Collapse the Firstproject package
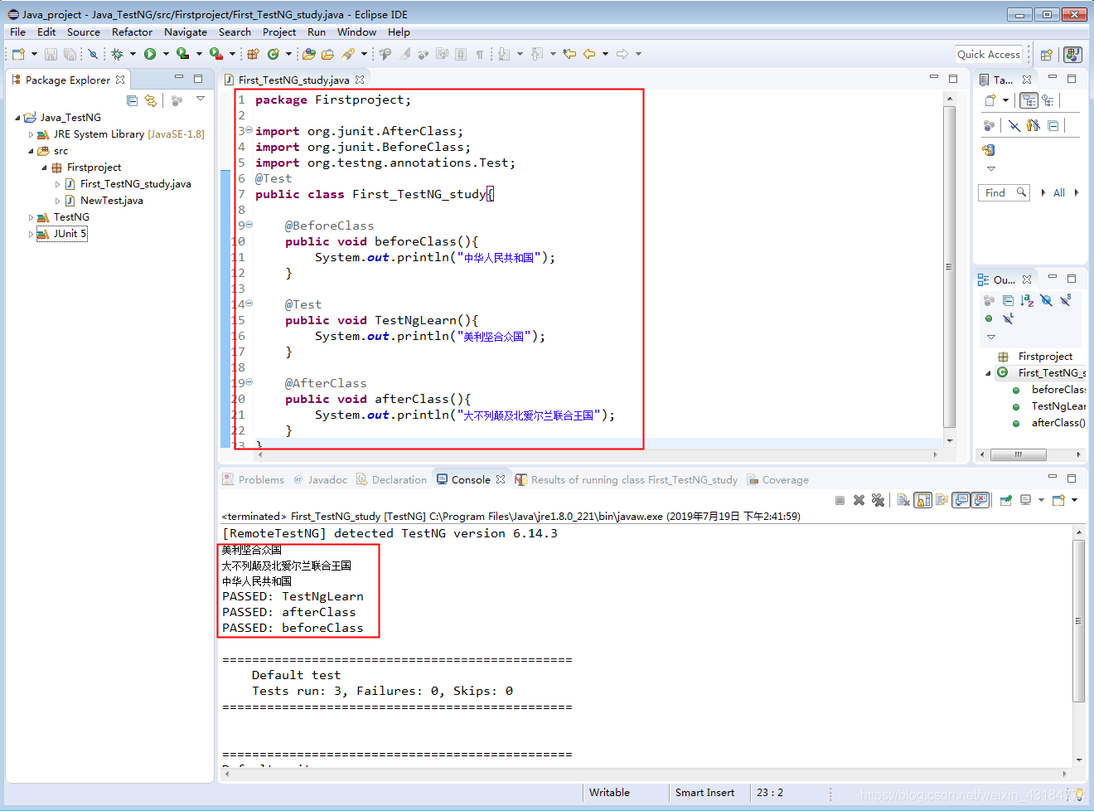This screenshot has height=811, width=1094. (x=44, y=167)
